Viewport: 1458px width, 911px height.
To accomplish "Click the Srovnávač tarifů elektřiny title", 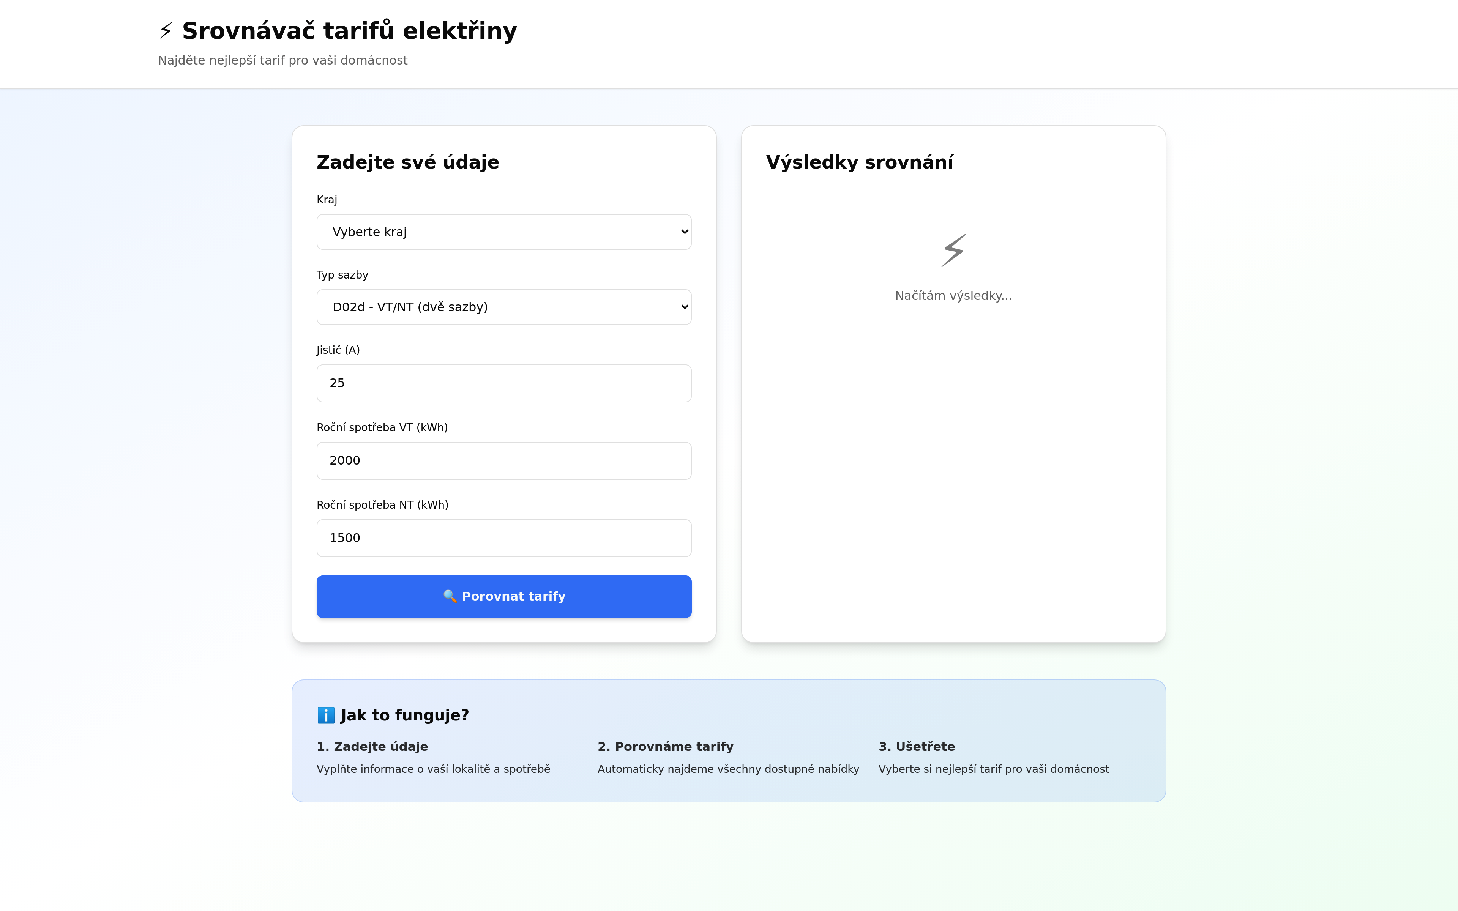I will coord(349,31).
